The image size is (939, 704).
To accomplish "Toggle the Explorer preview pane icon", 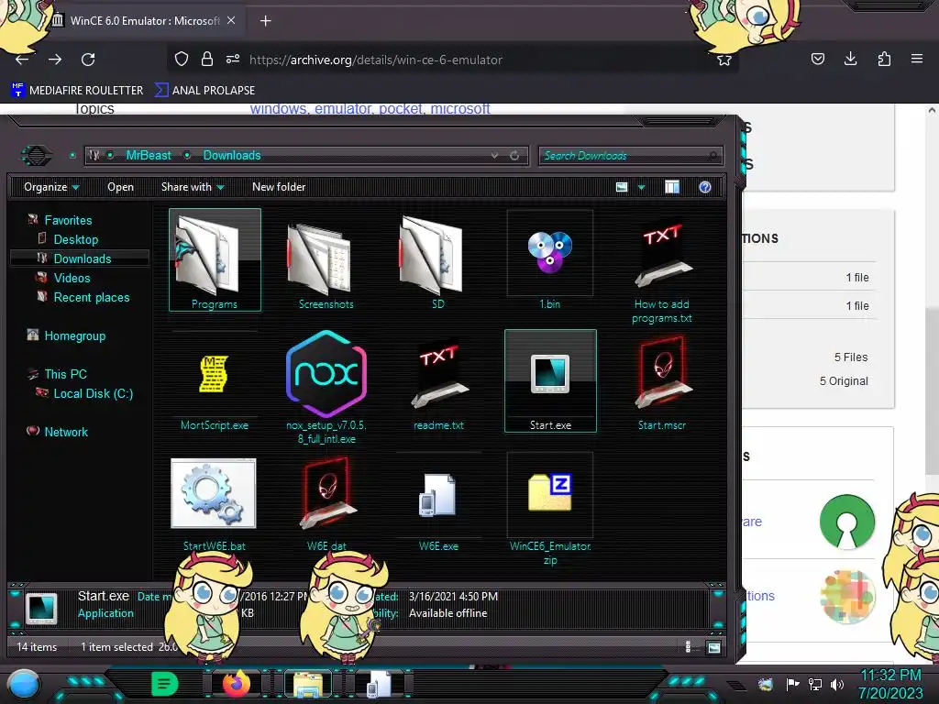I will click(x=672, y=187).
